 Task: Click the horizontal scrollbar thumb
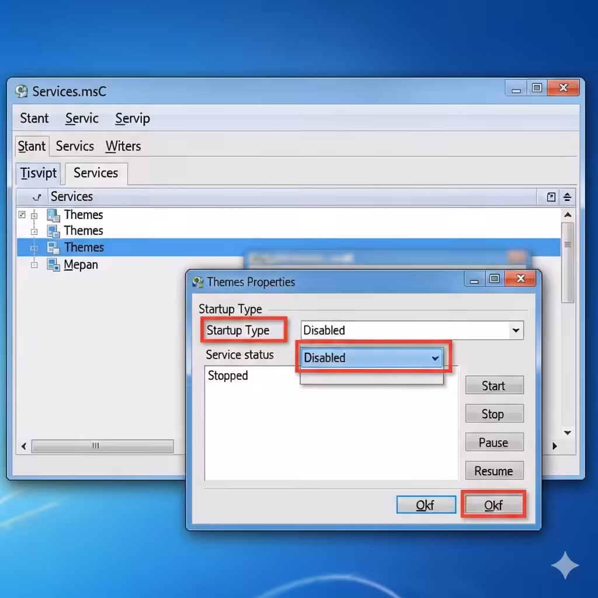tap(102, 446)
